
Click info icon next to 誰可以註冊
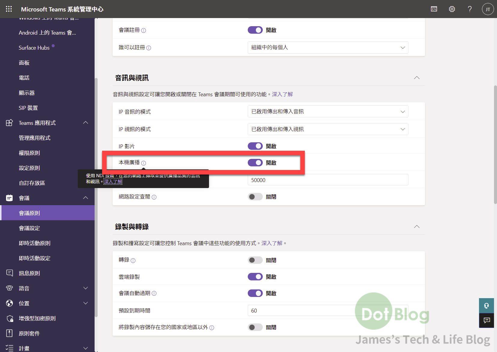point(149,48)
